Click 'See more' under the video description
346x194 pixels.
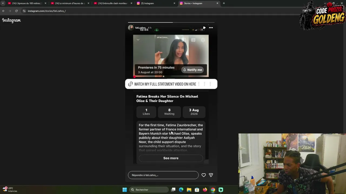(171, 158)
